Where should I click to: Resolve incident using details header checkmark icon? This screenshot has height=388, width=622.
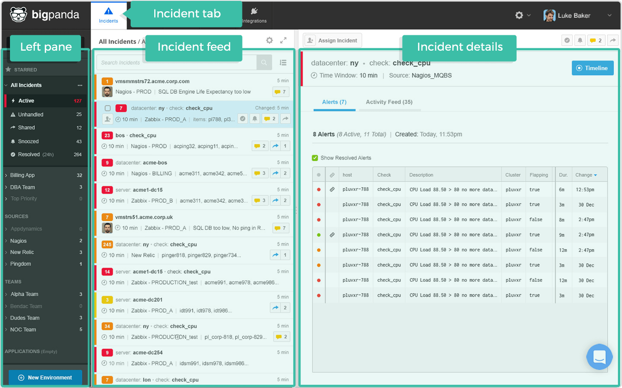coord(567,40)
